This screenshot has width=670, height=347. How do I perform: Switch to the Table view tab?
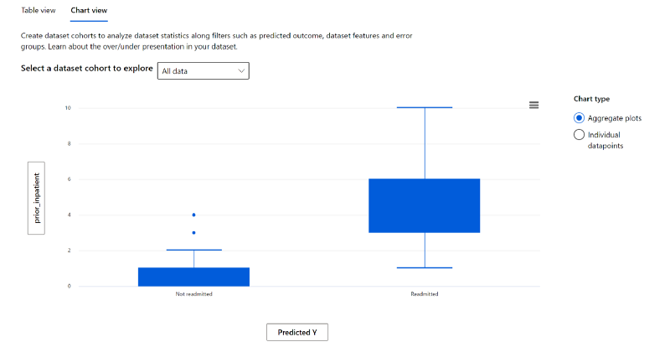[38, 10]
